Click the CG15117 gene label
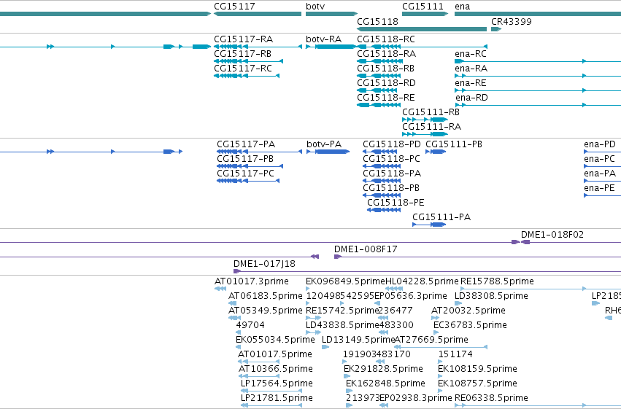The height and width of the screenshot is (409, 621). click(x=234, y=7)
